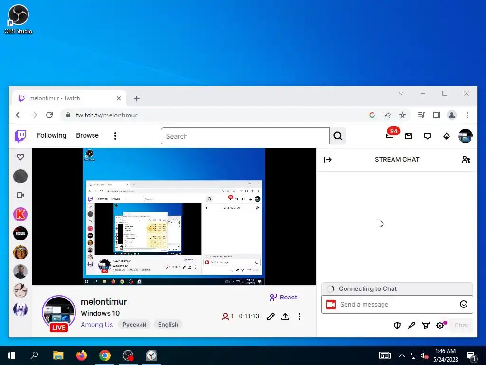This screenshot has height=365, width=486.
Task: Open the muted volume tray icon
Action: [x=424, y=355]
